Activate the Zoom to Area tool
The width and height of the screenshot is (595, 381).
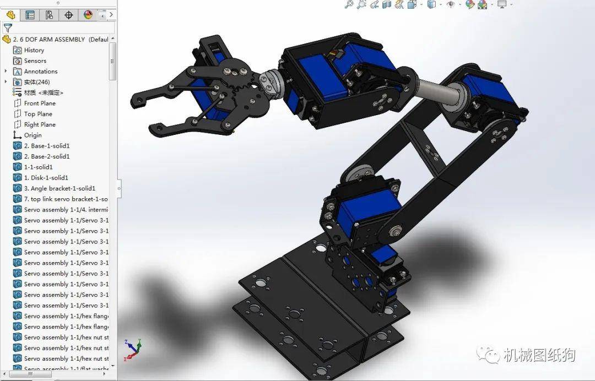[361, 4]
